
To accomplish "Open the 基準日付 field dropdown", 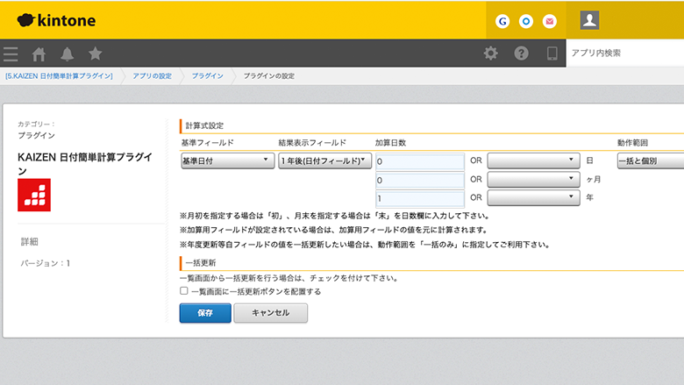I will 227,160.
